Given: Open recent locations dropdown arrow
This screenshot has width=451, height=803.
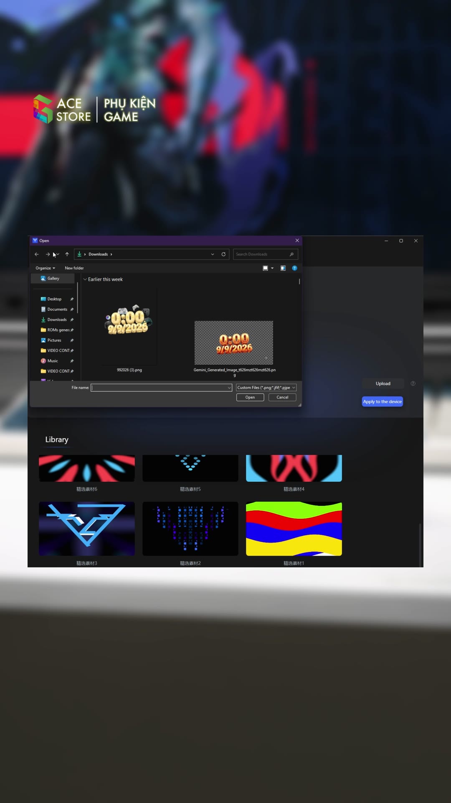Looking at the screenshot, I should 58,254.
